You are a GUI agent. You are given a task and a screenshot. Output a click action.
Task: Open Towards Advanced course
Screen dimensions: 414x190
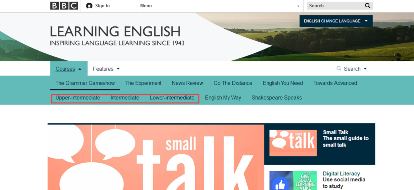point(335,83)
